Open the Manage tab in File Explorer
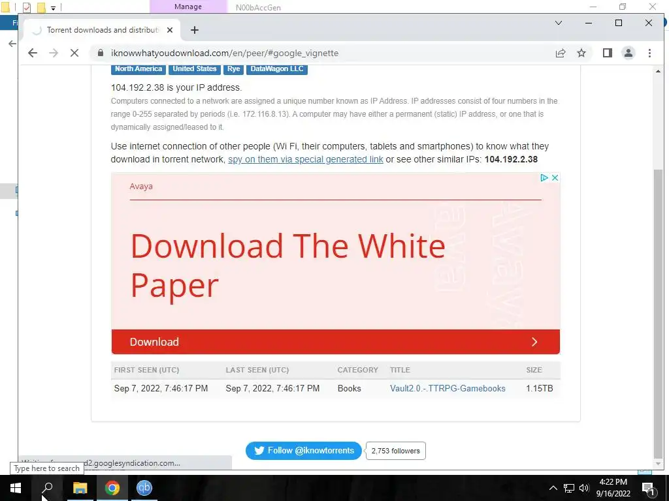The height and width of the screenshot is (501, 669). (188, 7)
